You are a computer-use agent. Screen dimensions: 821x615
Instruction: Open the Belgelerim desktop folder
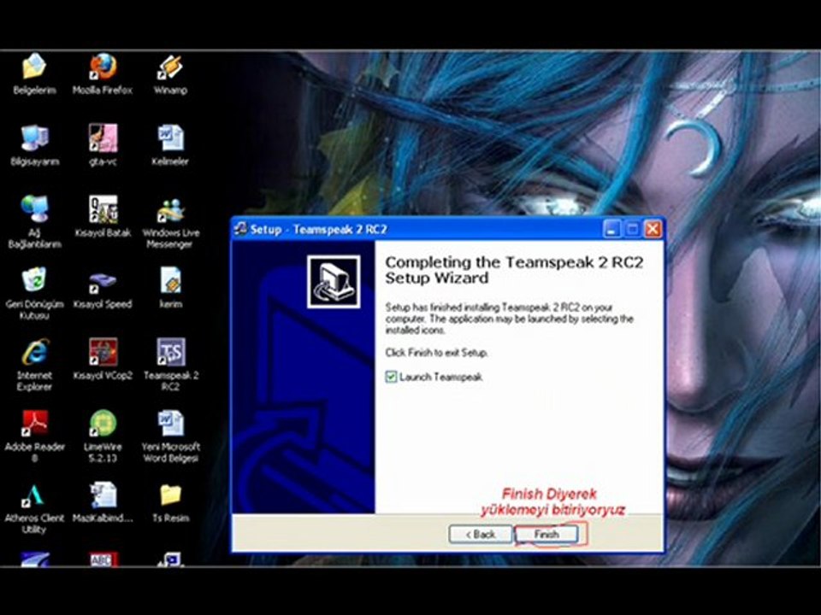pos(34,67)
